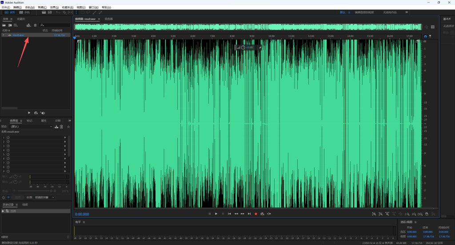The height and width of the screenshot is (245, 455).
Task: Mark effects preset as favorite star
Action: (68, 126)
